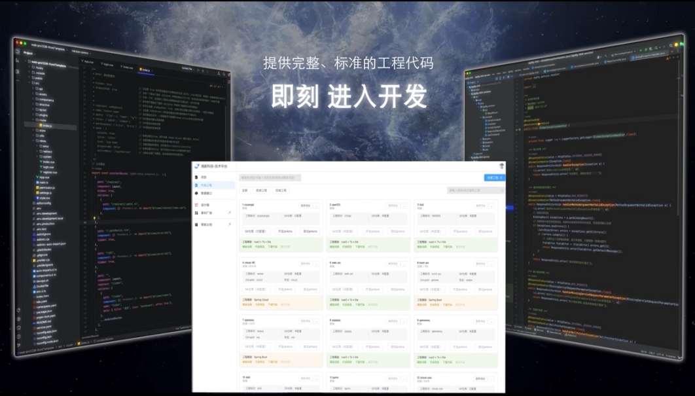This screenshot has height=396, width=695.
Task: Click Run icon in left IDE toolbar
Action: 197,69
